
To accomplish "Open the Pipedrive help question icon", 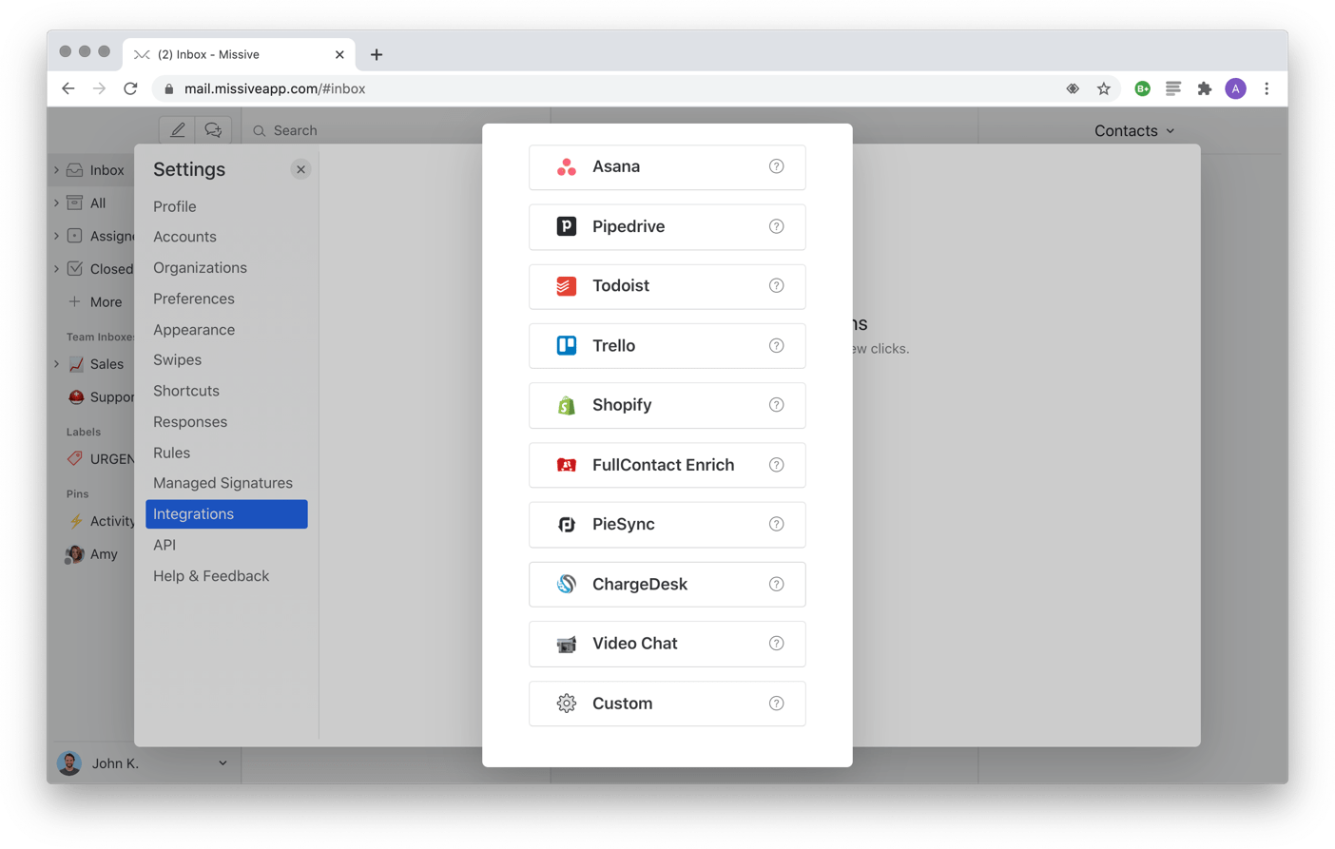I will [776, 226].
